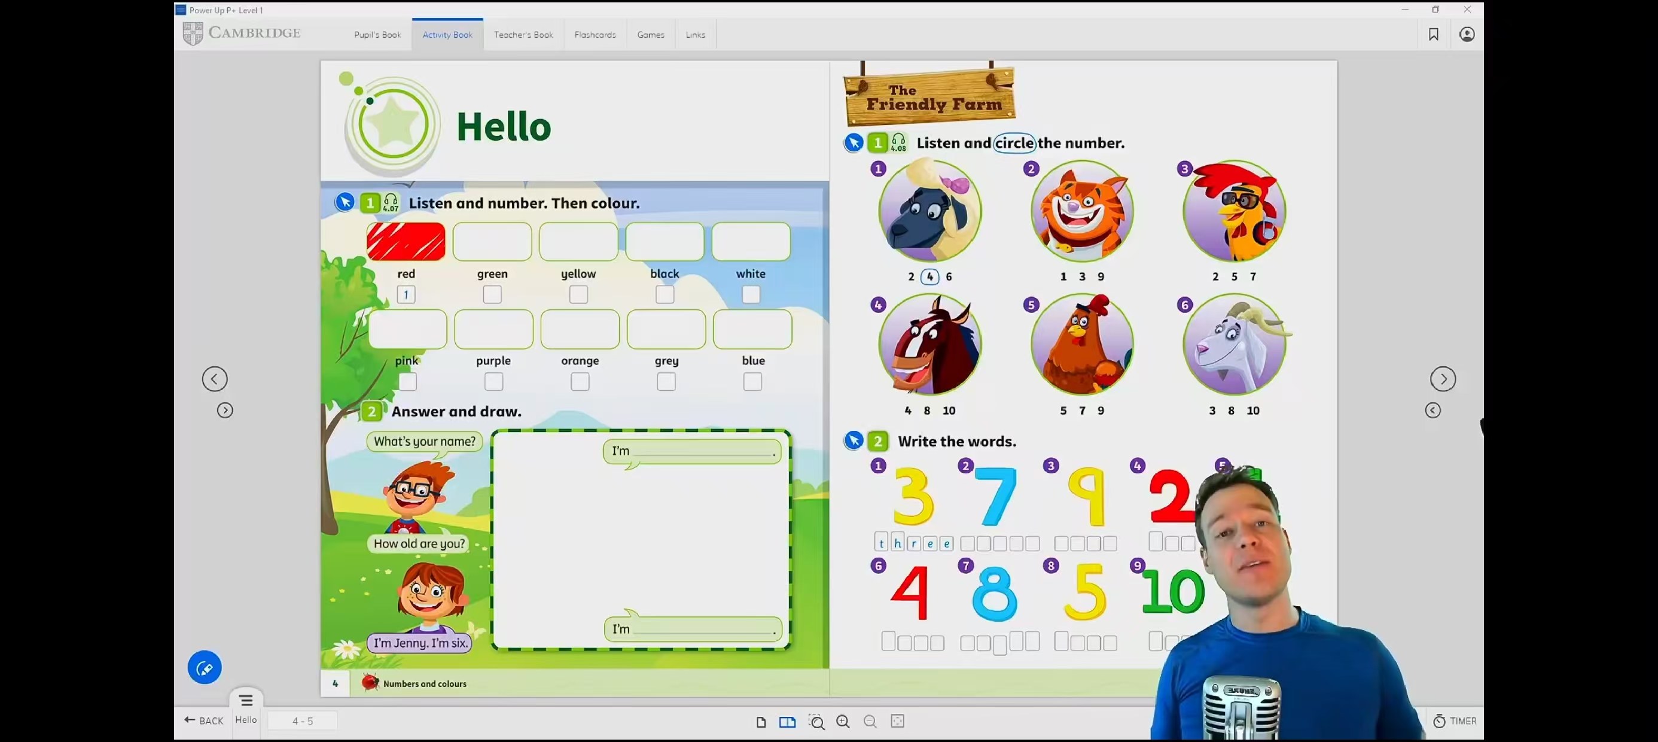This screenshot has width=1658, height=742.
Task: Switch to the Pupil's Book tab
Action: (x=377, y=35)
